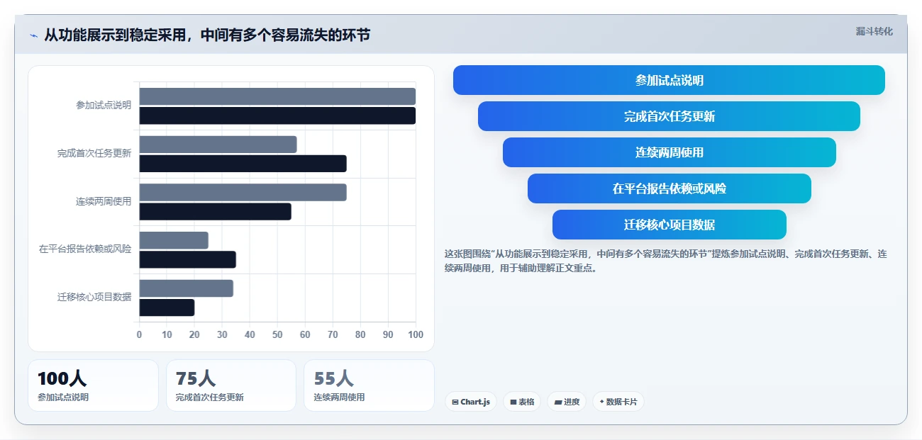The width and height of the screenshot is (922, 440).
Task: Click the x-axis tick label 50
Action: pos(277,334)
